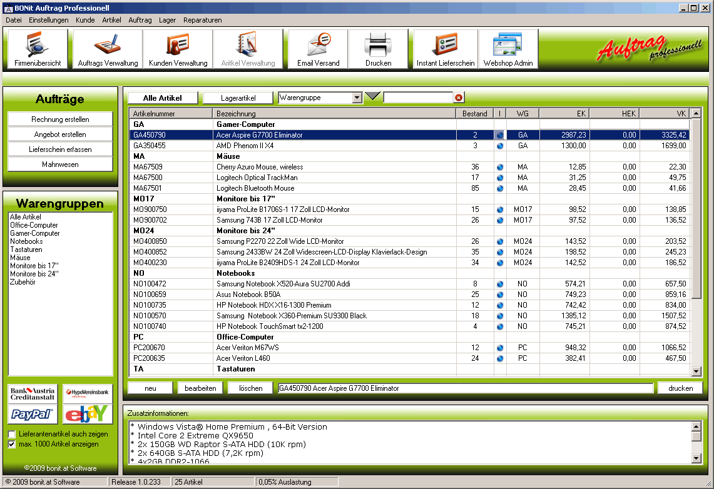Open Webshop Admin toolbar icon
The height and width of the screenshot is (489, 714).
[x=508, y=49]
